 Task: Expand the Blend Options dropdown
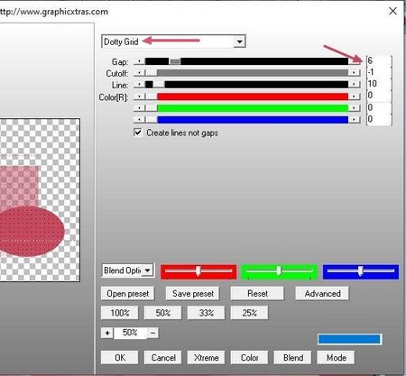(147, 271)
